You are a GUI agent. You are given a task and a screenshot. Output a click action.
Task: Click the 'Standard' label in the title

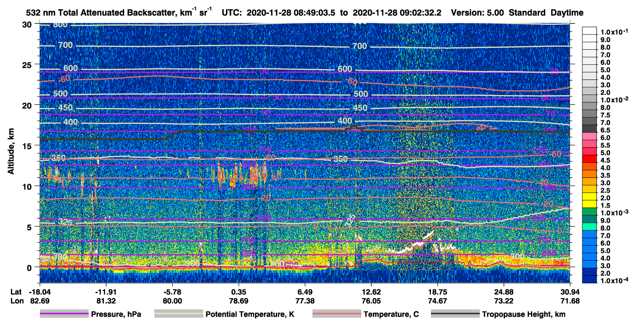(x=527, y=13)
